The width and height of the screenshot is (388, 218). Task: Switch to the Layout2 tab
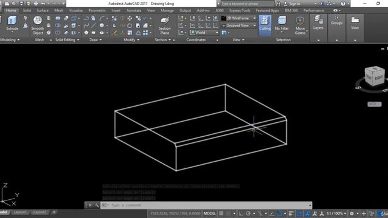(39, 212)
